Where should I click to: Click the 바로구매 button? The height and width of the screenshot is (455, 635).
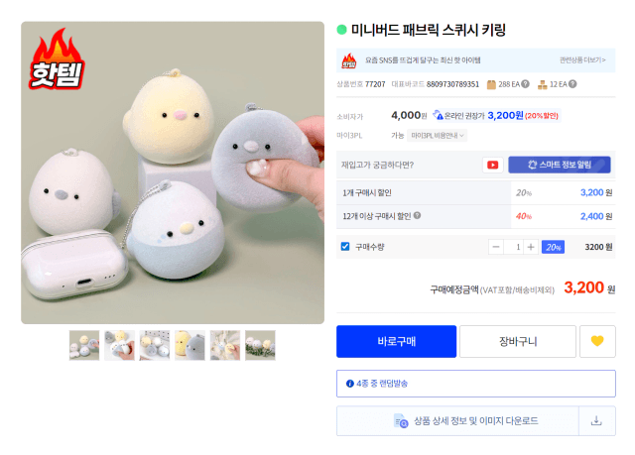pyautogui.click(x=396, y=341)
